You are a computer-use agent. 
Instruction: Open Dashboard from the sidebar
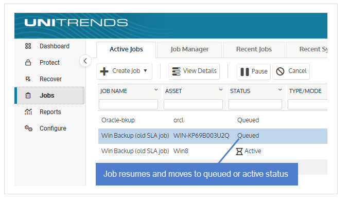click(50, 46)
